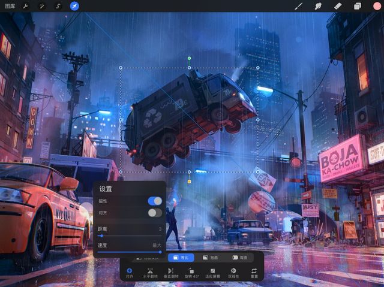Click the bottom-center bounding box handle
Viewport: 384px width, 287px height.
[189, 172]
